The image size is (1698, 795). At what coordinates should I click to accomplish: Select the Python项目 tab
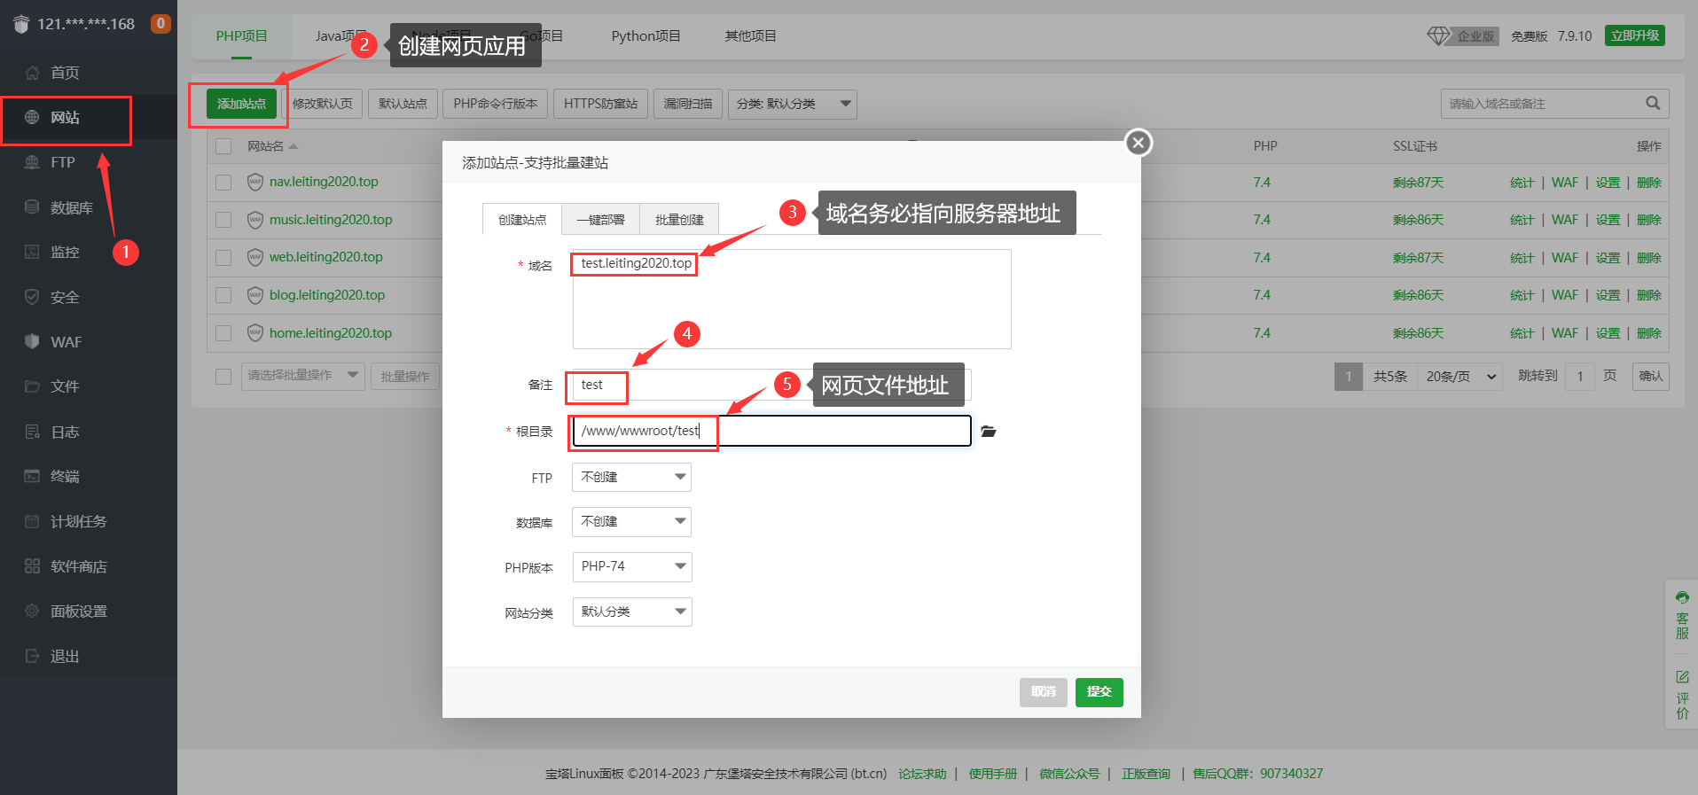(646, 36)
